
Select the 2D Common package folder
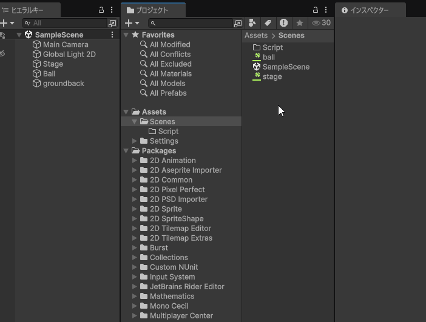(171, 179)
